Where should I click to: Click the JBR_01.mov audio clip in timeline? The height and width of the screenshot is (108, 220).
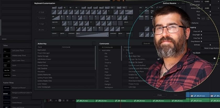pyautogui.click(x=85, y=101)
